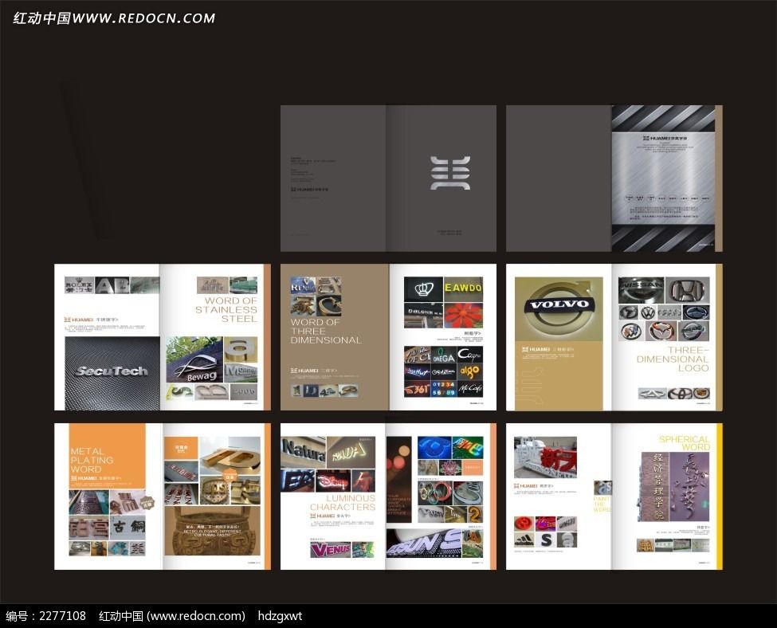Click the 'PAINT THE WORD' yellow text
Screen dimensions: 777x628
tap(602, 504)
